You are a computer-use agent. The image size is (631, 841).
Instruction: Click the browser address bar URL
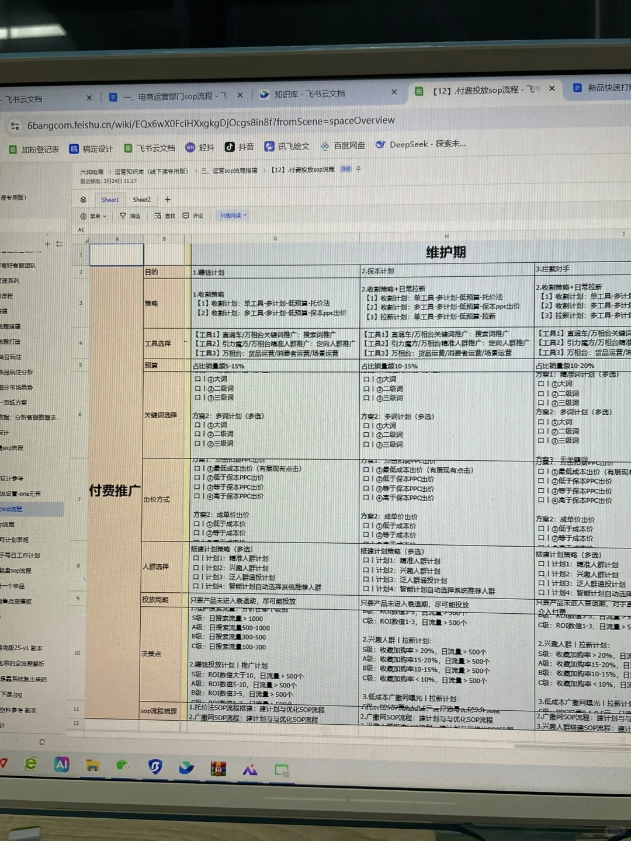(x=210, y=121)
